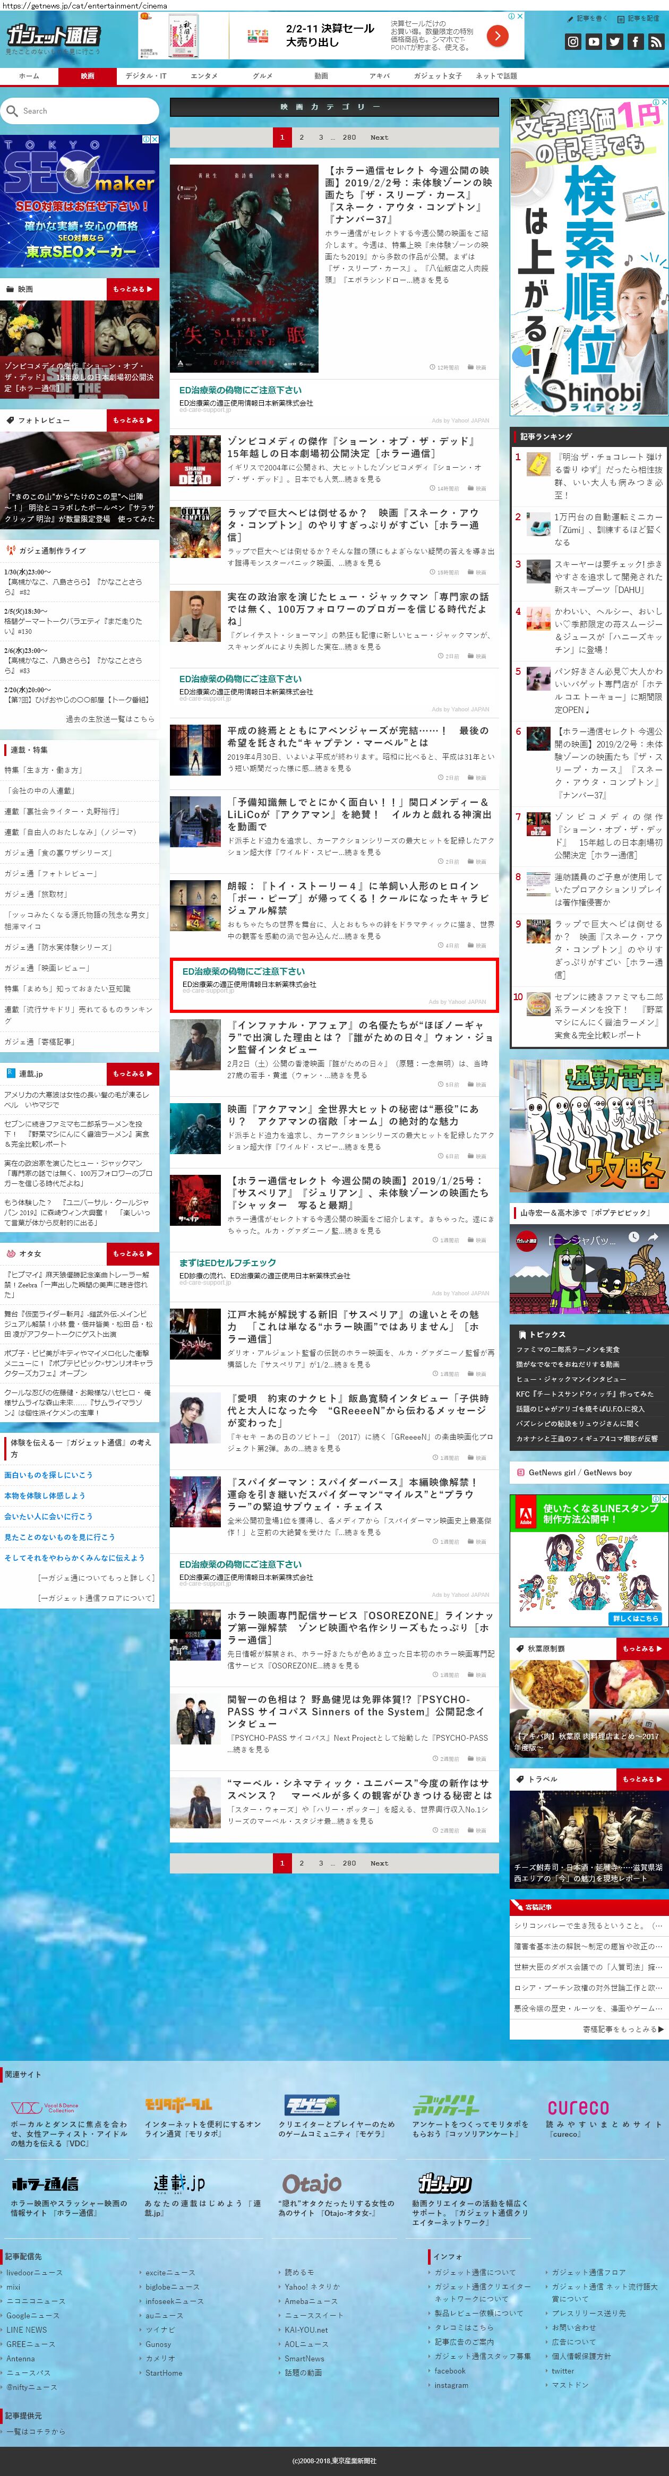Click もっとみる button in フォトレビュー box
The image size is (669, 2476).
(x=133, y=420)
